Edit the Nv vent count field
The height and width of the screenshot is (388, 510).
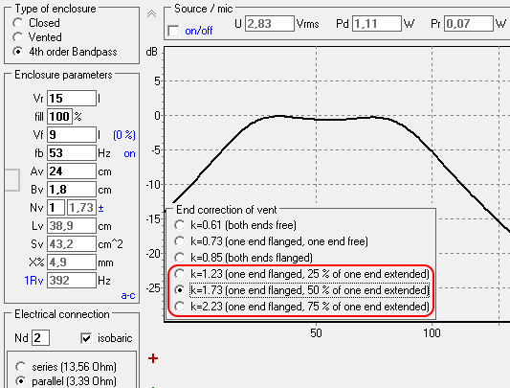pyautogui.click(x=55, y=208)
